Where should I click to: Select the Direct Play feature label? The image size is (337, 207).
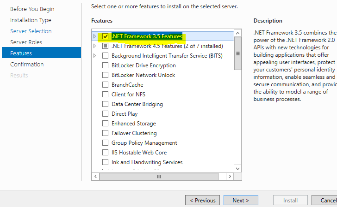125,114
